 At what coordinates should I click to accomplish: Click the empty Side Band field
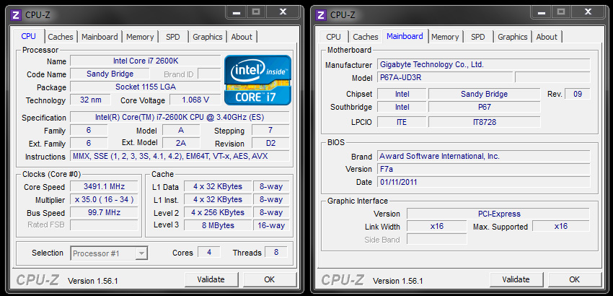(x=437, y=239)
